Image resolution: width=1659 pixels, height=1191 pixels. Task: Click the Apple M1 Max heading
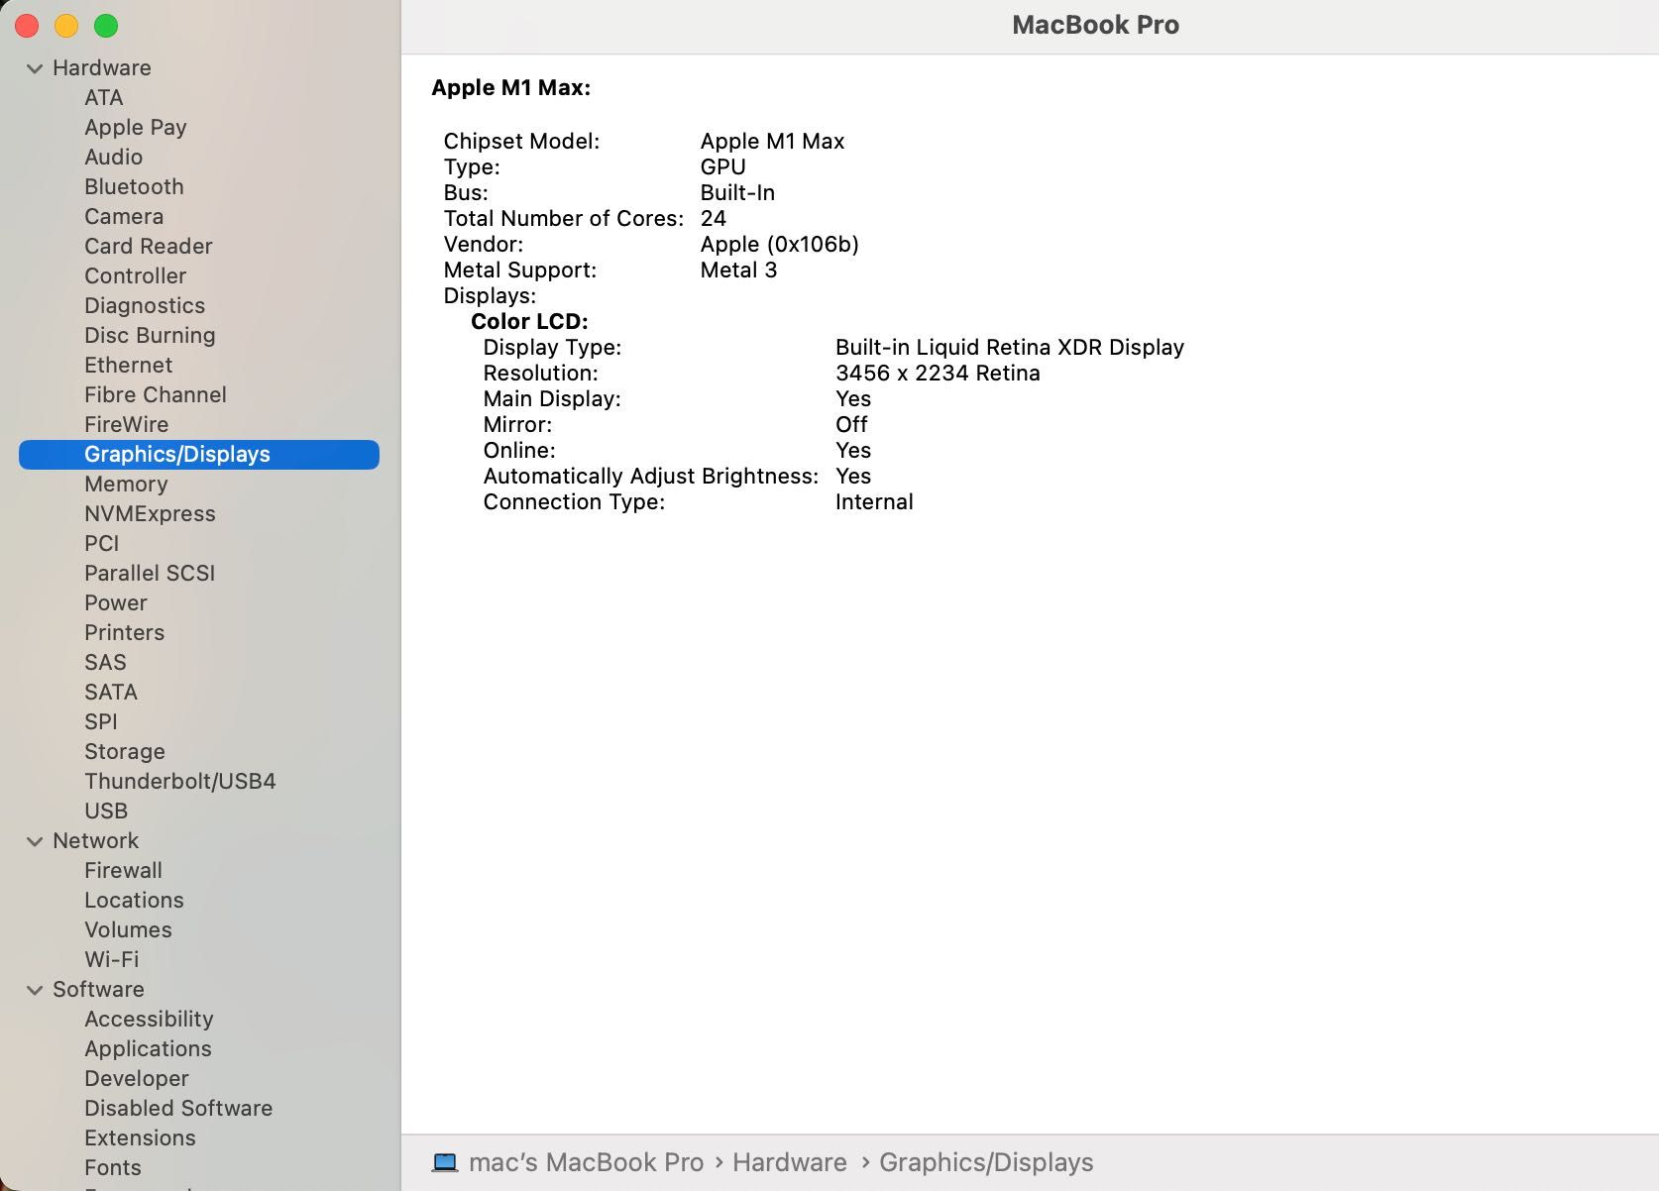[x=511, y=87]
